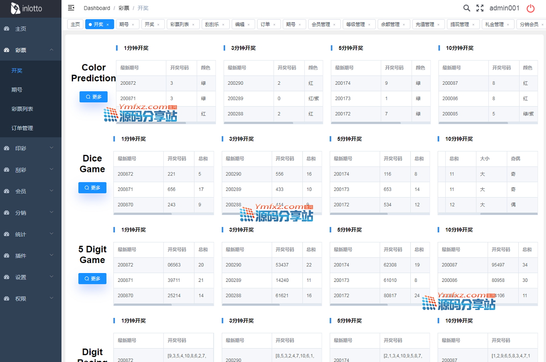Screen dimensions: 546x362
Task: Select 订单管理 in the sidebar submenu
Action: 22,128
